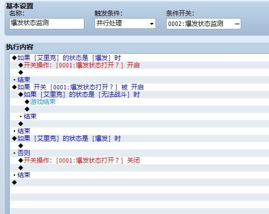Select the final empty diamond line
This screenshot has height=214, width=269.
coord(139,182)
